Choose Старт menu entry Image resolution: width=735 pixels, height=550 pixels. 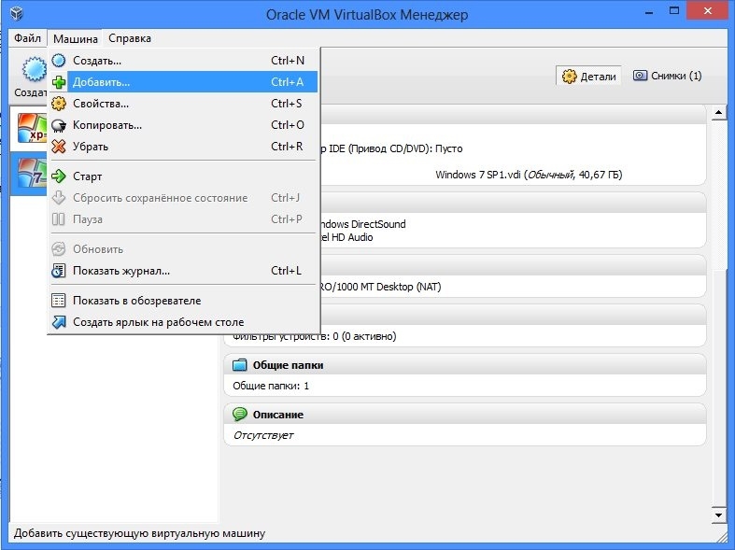(184, 176)
